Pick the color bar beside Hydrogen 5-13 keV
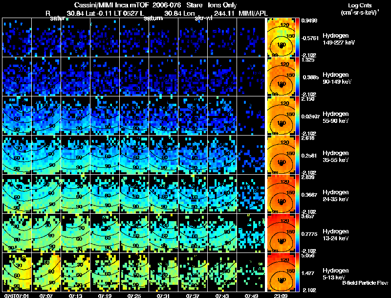The image size is (391, 298). [x=297, y=272]
